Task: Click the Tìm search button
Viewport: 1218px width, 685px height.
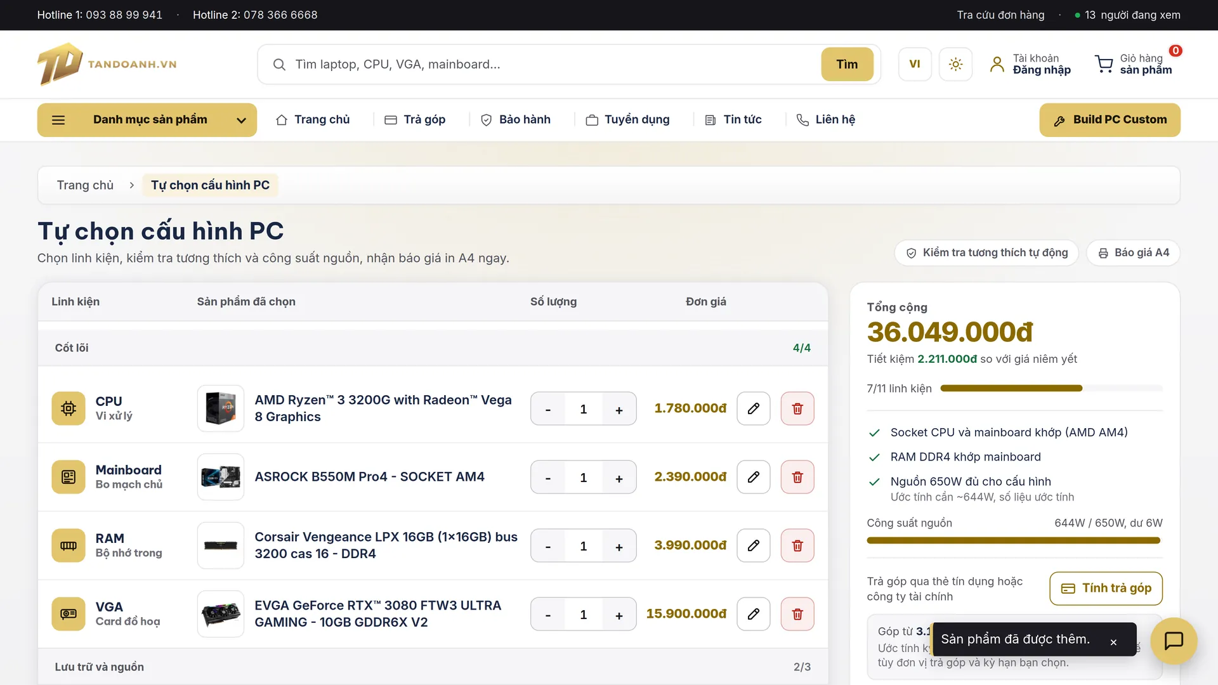Action: (x=847, y=64)
